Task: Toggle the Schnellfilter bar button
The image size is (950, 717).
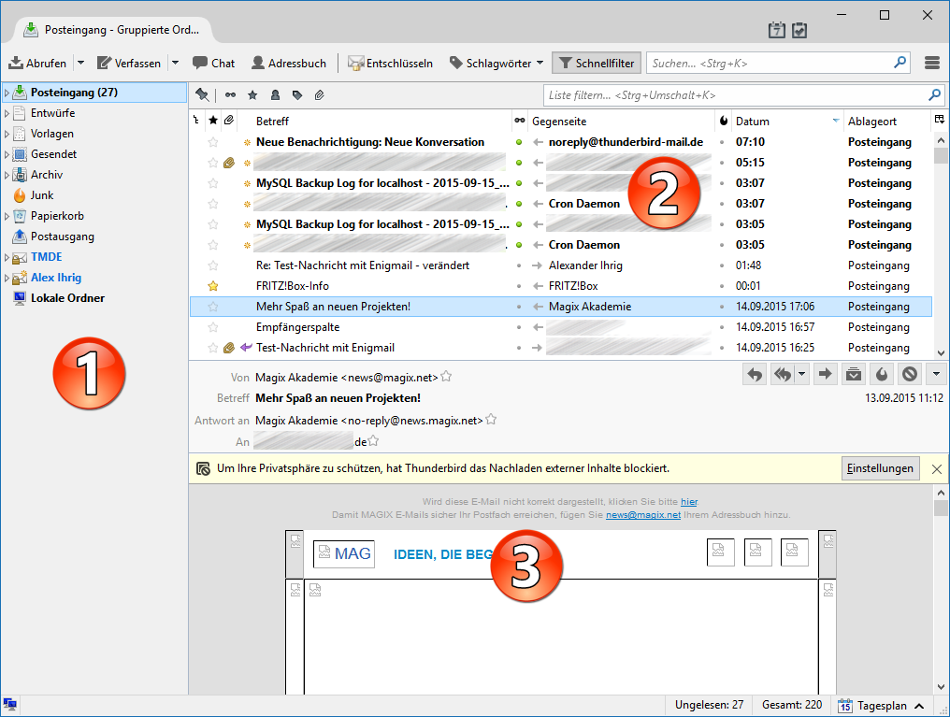Action: 596,63
